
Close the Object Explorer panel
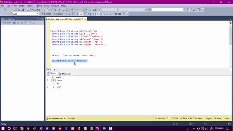point(43,19)
